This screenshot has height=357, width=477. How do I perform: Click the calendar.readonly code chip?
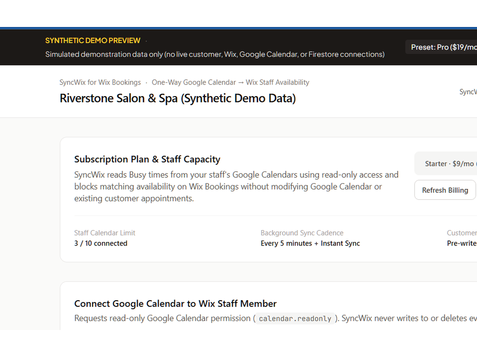tap(295, 319)
